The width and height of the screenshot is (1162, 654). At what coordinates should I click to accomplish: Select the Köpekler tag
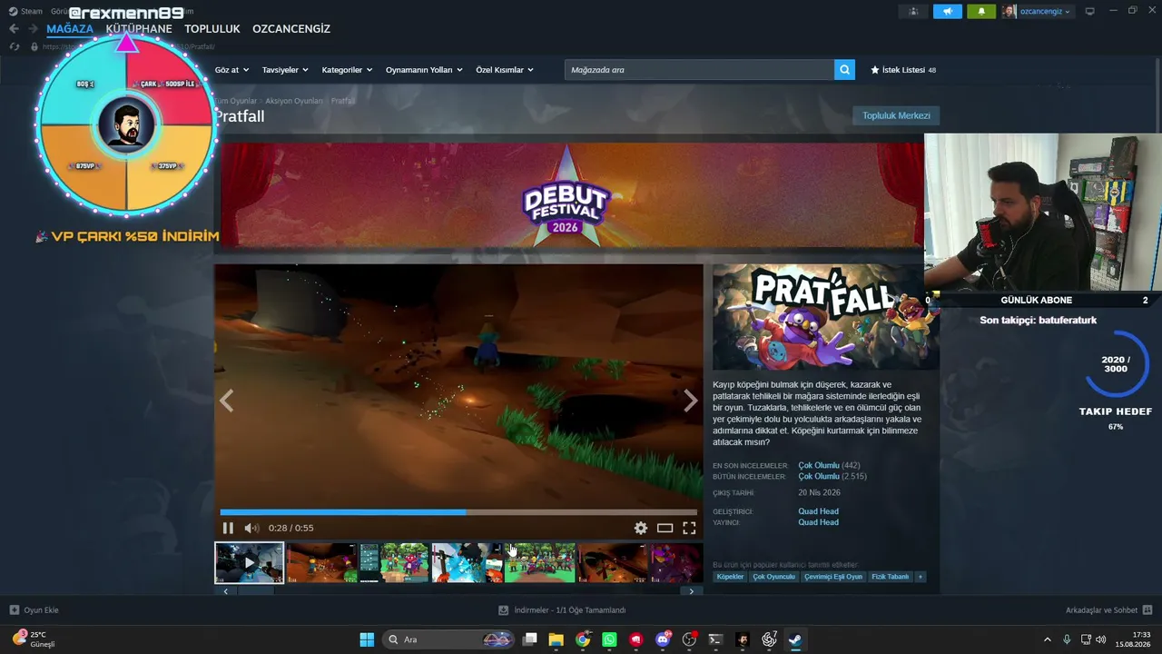[x=730, y=577]
